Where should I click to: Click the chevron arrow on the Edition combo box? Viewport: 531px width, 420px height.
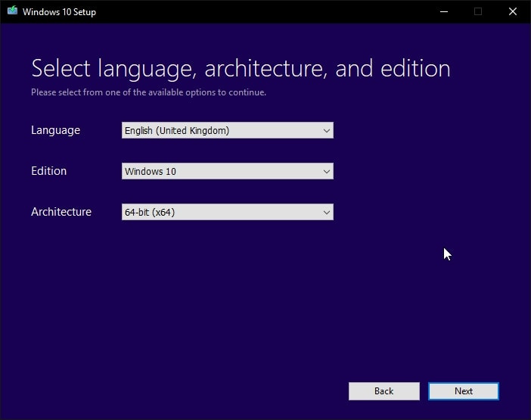(x=327, y=172)
